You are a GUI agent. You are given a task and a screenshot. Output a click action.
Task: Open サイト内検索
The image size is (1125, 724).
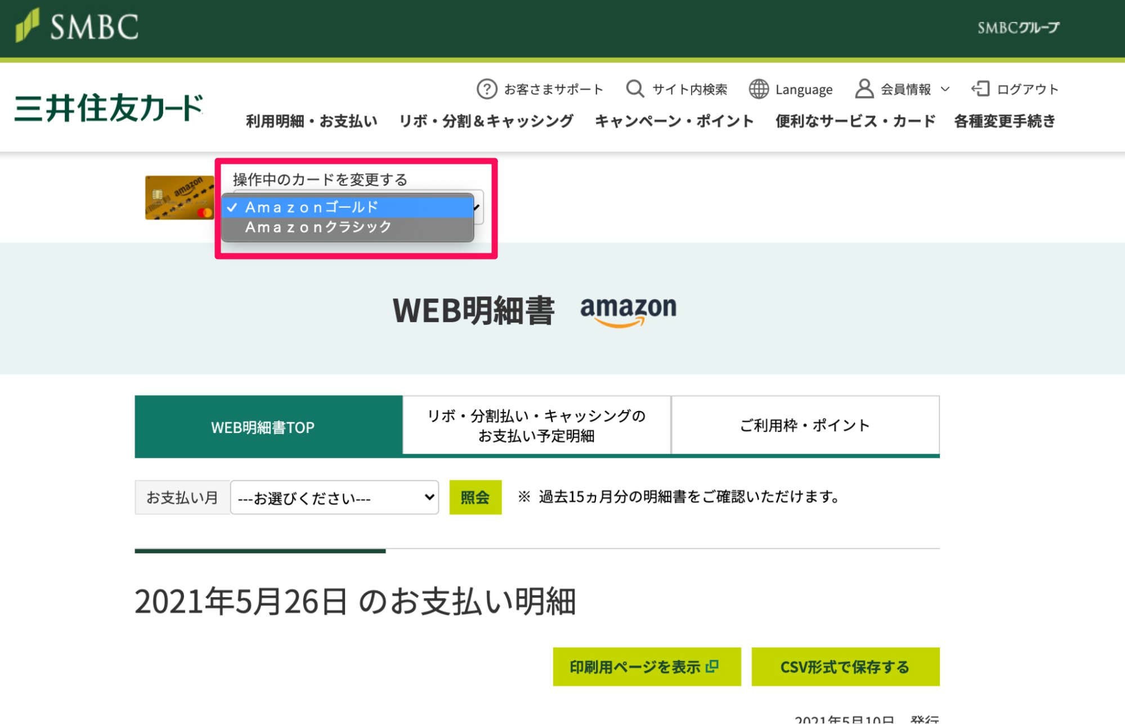click(689, 89)
